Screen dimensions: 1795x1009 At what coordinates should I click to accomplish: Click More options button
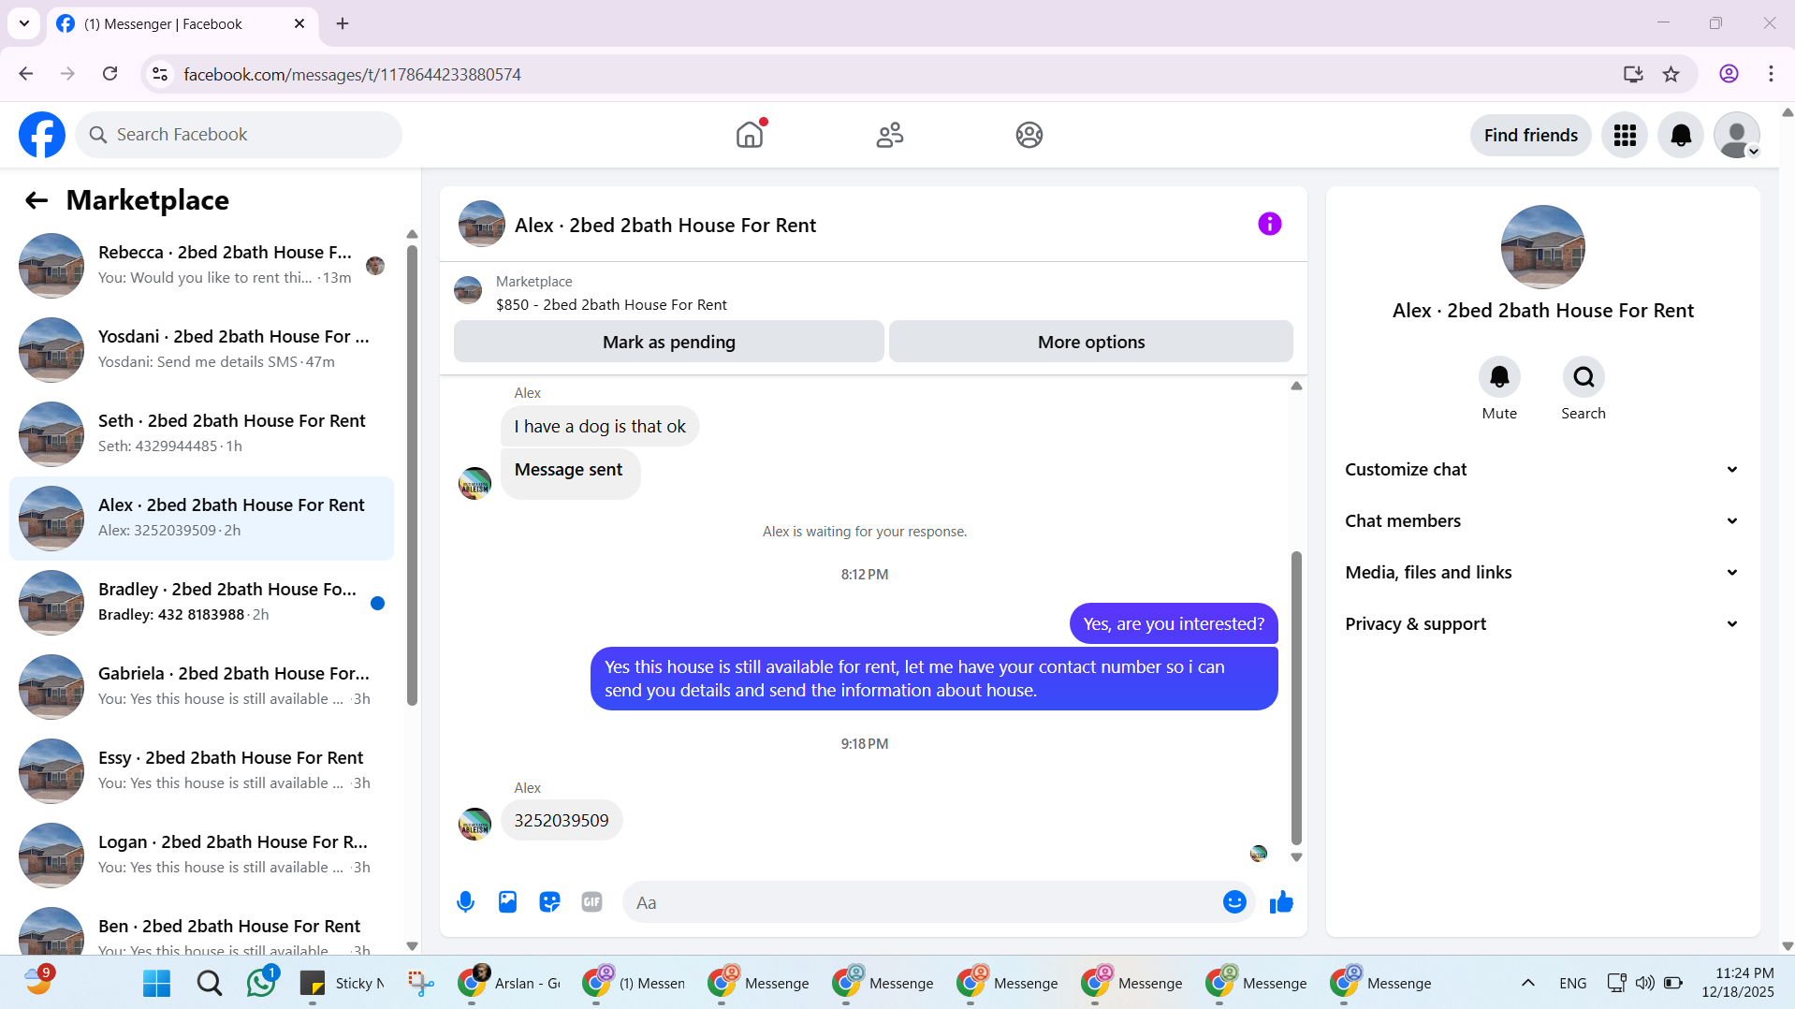(1091, 342)
